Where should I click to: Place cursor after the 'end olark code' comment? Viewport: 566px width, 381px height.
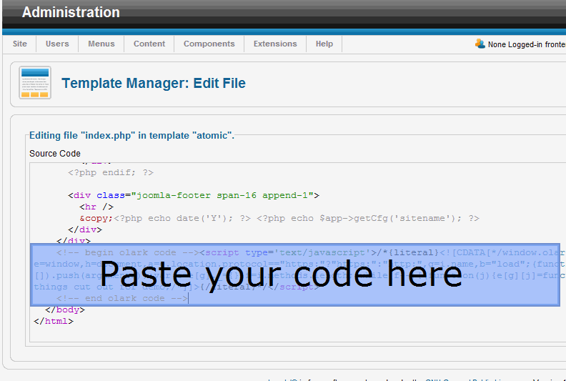tap(189, 299)
